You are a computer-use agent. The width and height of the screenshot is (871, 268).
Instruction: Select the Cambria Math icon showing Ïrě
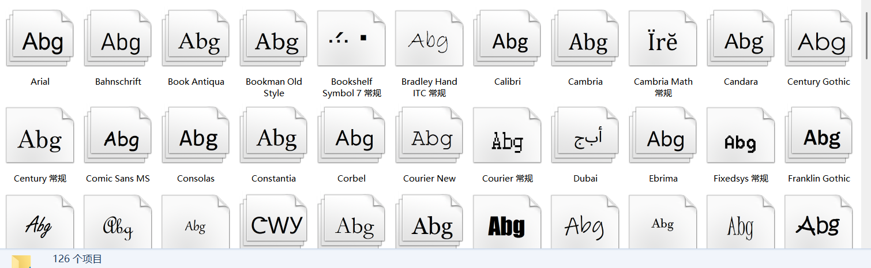(x=663, y=38)
